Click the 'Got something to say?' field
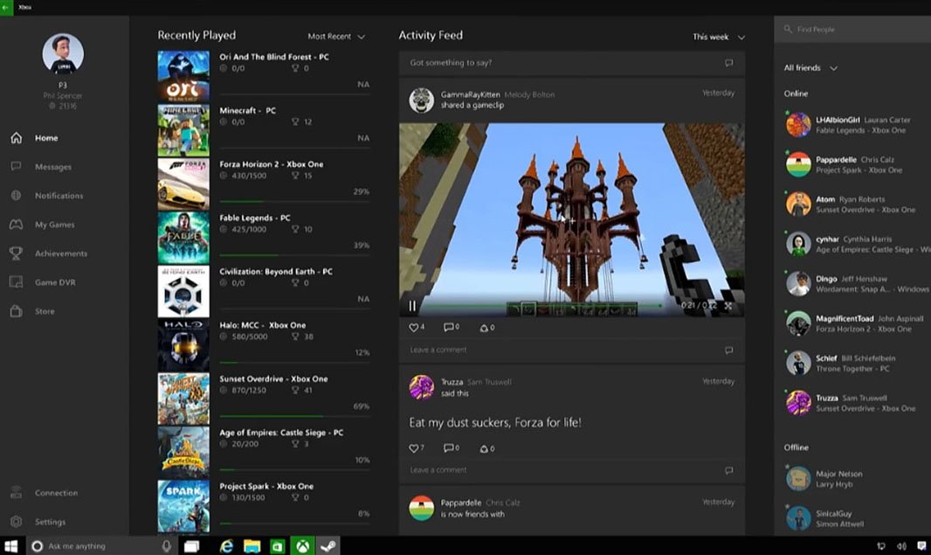The image size is (931, 555). click(572, 63)
